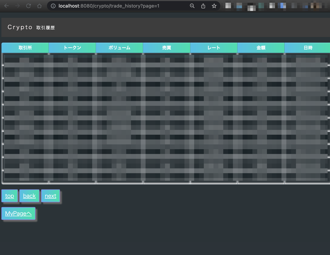Click the zoom magnifier icon in address bar
This screenshot has height=255, width=330.
pyautogui.click(x=192, y=6)
